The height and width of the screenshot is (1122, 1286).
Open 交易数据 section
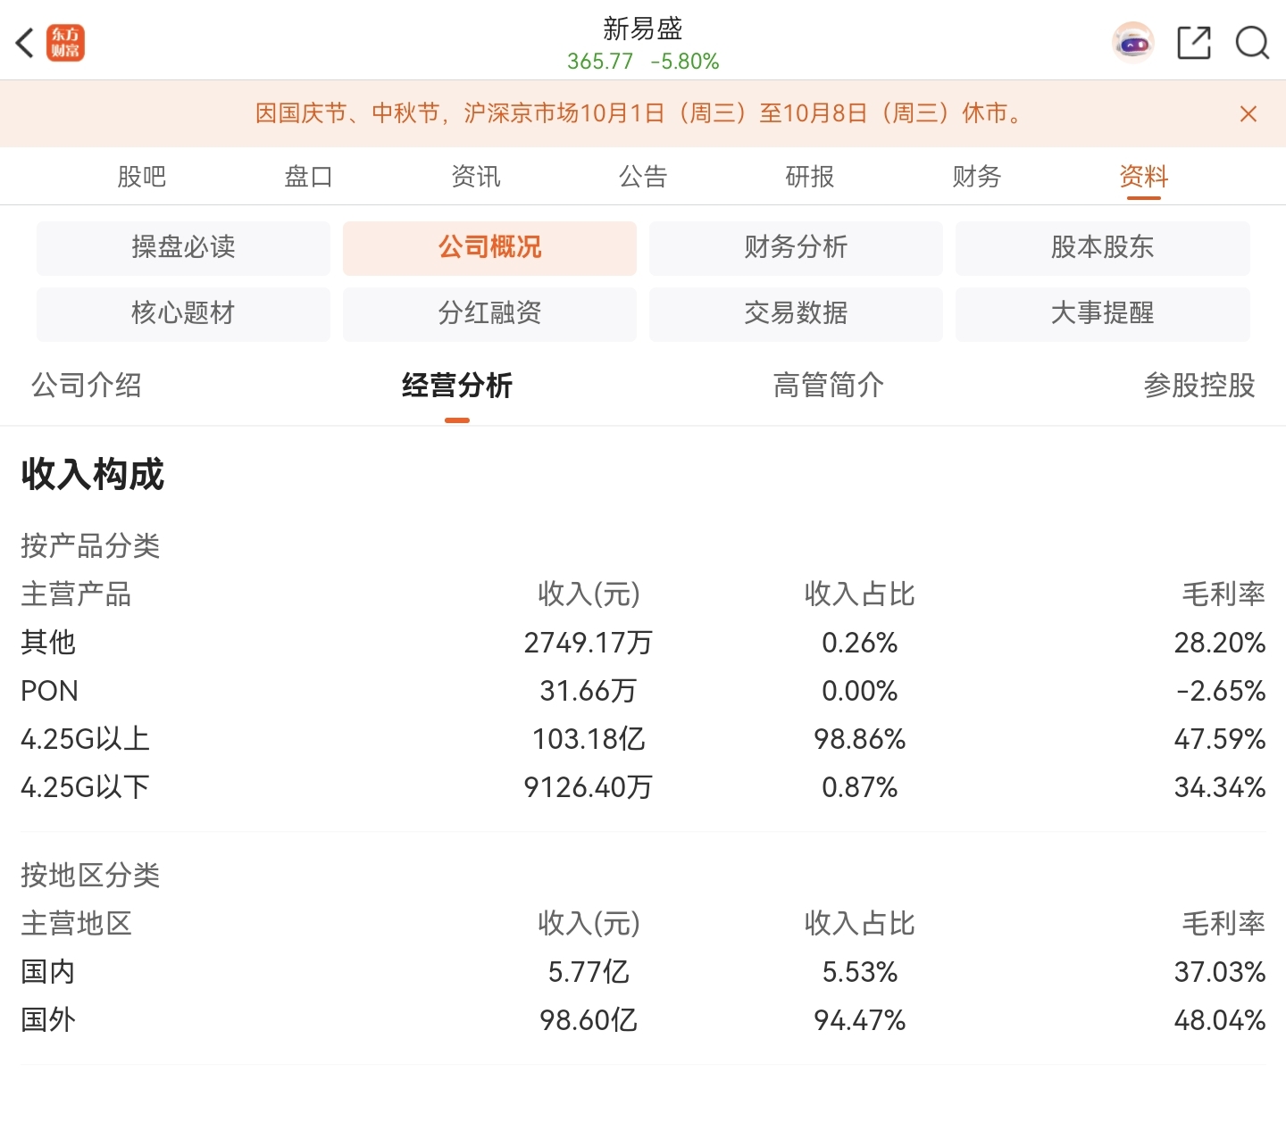796,313
